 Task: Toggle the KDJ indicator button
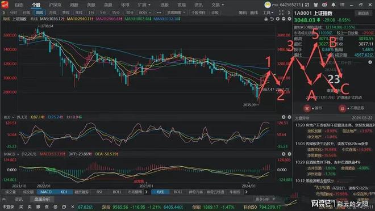click(64, 192)
